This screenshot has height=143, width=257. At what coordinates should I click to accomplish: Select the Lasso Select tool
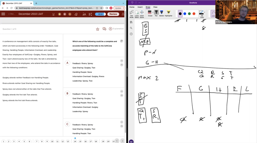click(137, 14)
